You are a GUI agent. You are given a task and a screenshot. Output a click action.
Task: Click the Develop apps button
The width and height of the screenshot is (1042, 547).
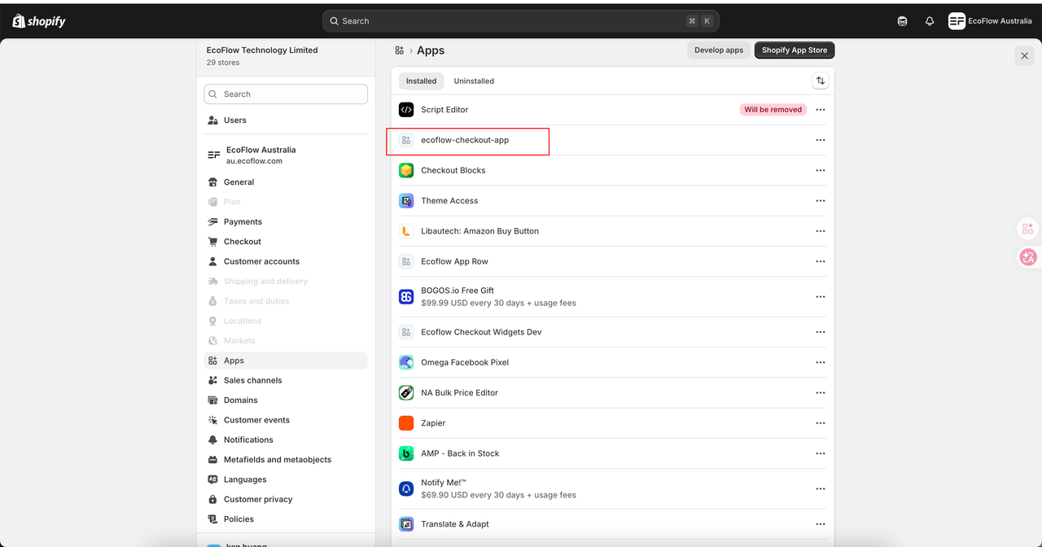pyautogui.click(x=718, y=50)
